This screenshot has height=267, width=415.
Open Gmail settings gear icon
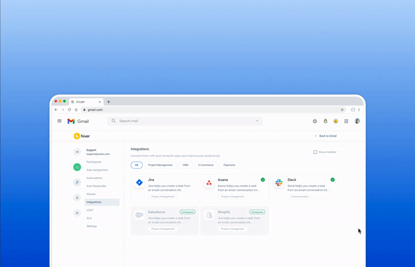point(315,121)
